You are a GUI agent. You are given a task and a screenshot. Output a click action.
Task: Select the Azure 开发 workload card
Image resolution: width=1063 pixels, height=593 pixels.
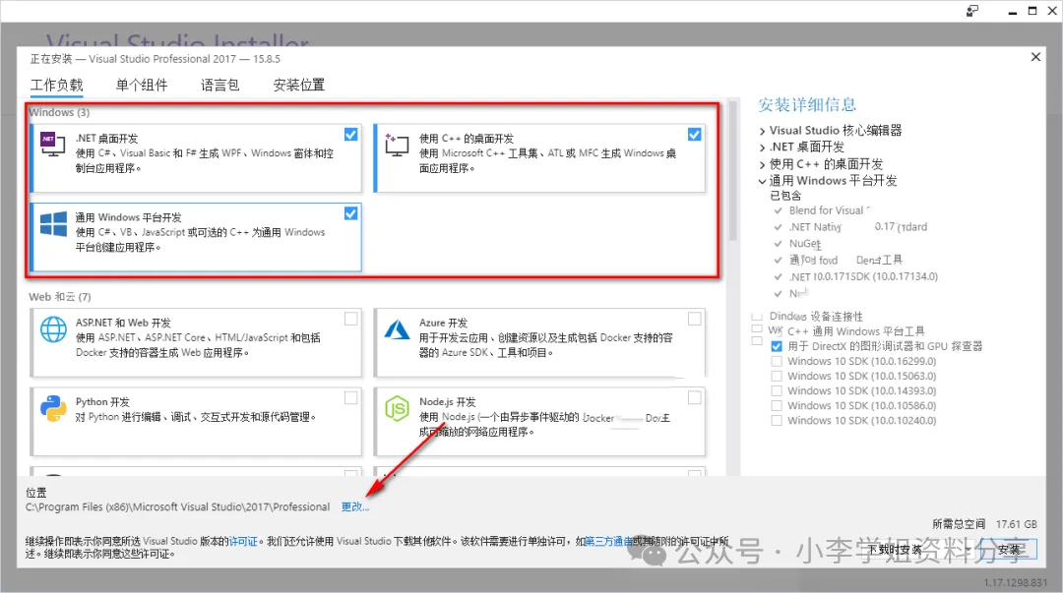coord(539,342)
